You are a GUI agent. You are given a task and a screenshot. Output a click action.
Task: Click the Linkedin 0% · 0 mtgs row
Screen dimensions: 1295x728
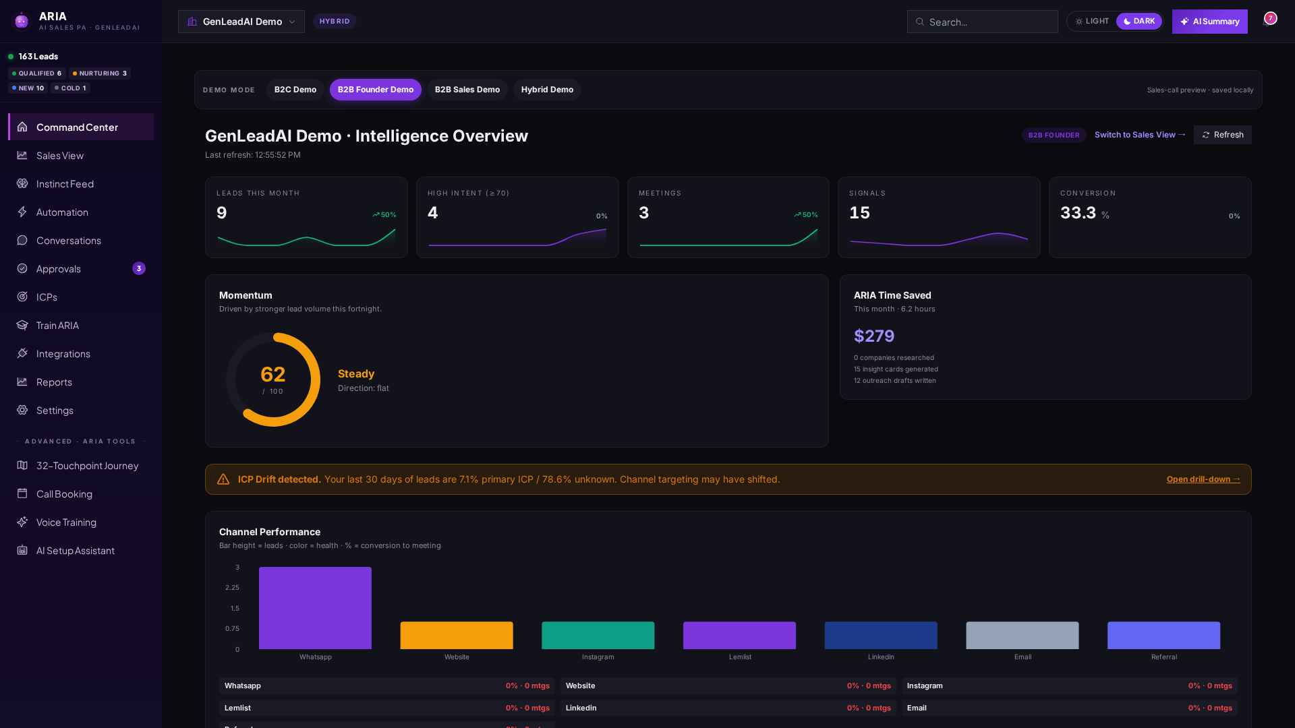click(x=728, y=708)
